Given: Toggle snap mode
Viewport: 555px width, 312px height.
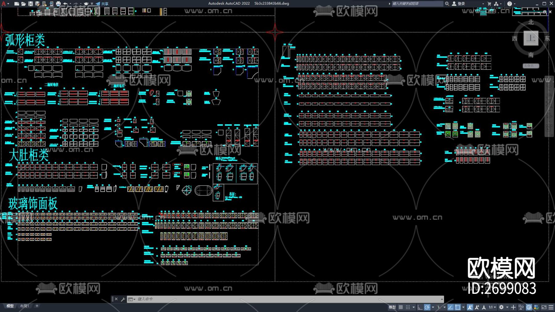Looking at the screenshot, I should (x=408, y=307).
